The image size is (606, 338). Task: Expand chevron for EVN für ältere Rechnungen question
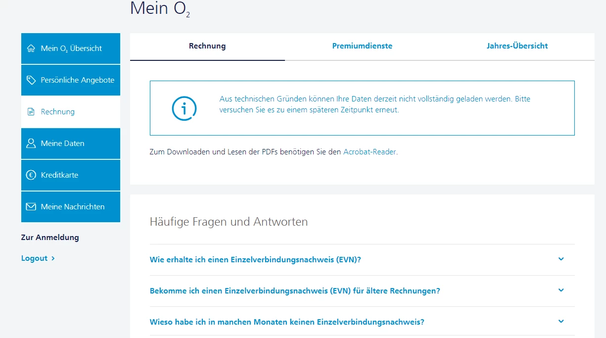tap(561, 290)
